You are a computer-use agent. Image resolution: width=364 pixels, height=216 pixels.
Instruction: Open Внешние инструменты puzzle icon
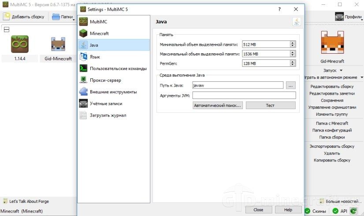(x=83, y=92)
